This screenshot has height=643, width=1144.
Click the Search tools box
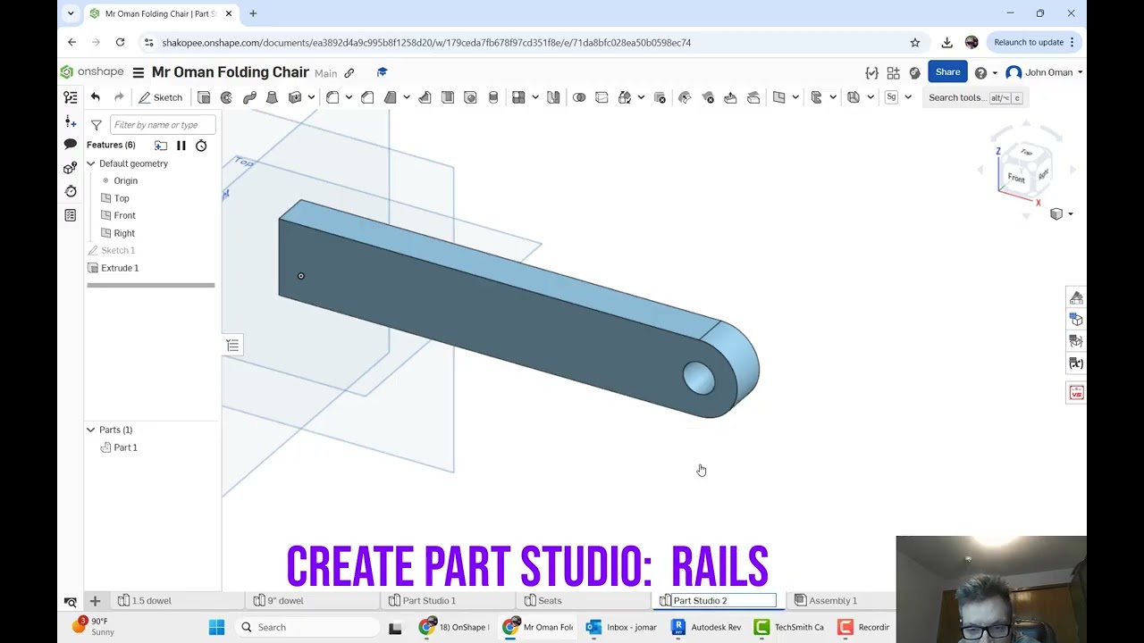(973, 97)
